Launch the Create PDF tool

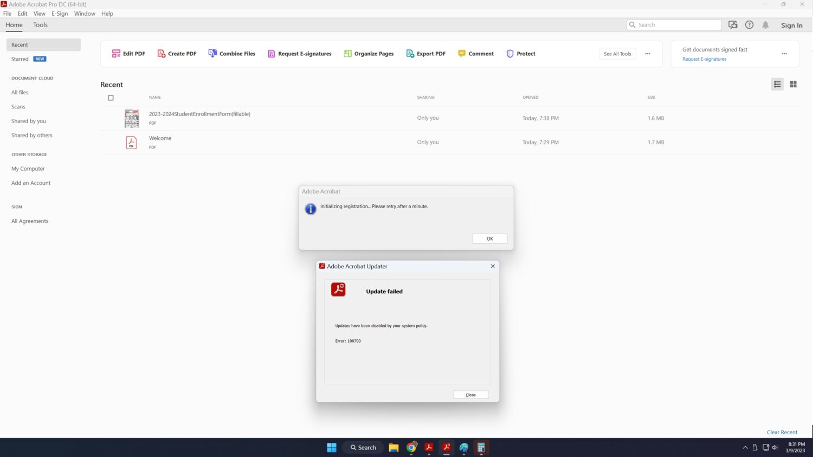[177, 54]
